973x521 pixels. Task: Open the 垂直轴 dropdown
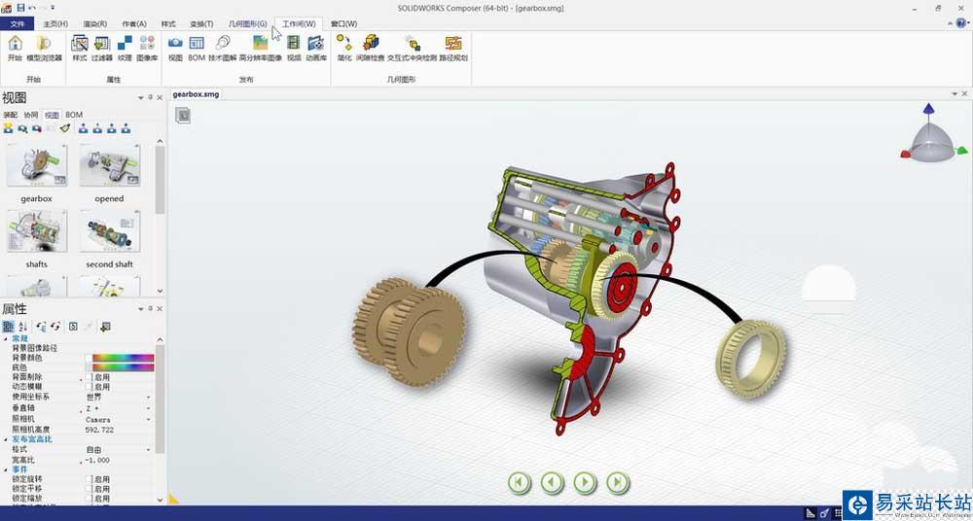[x=148, y=409]
